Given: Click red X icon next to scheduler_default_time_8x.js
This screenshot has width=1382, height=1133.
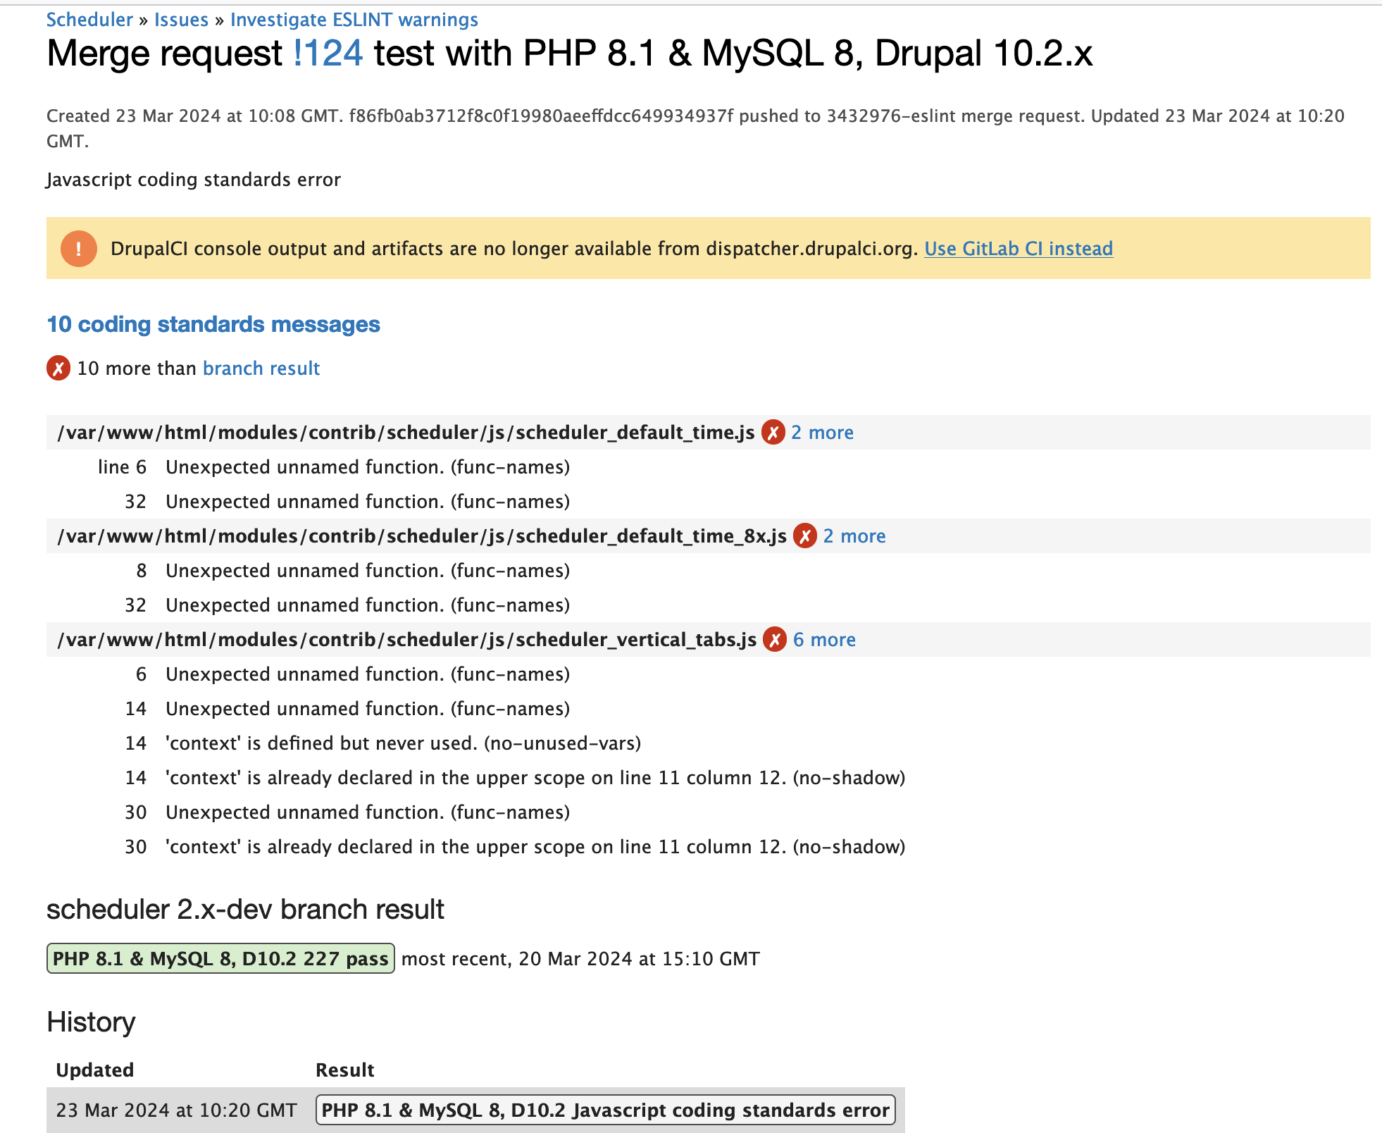Looking at the screenshot, I should pos(805,536).
